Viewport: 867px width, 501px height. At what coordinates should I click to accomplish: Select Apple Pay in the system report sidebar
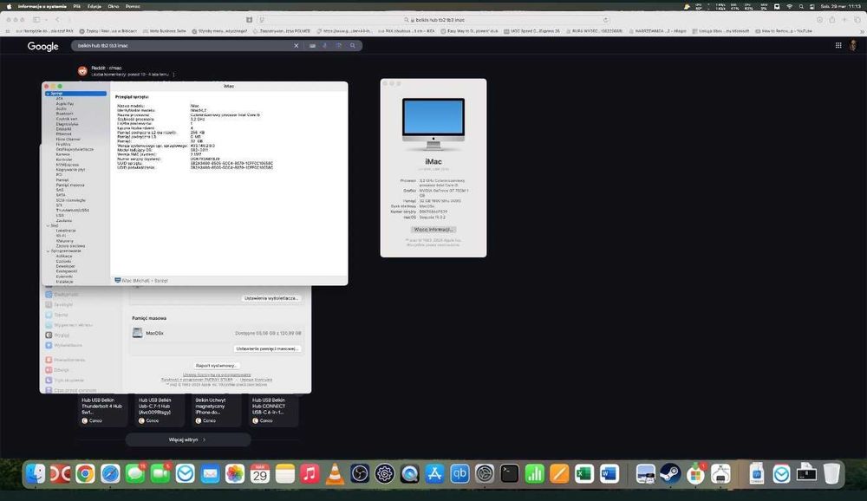click(65, 103)
